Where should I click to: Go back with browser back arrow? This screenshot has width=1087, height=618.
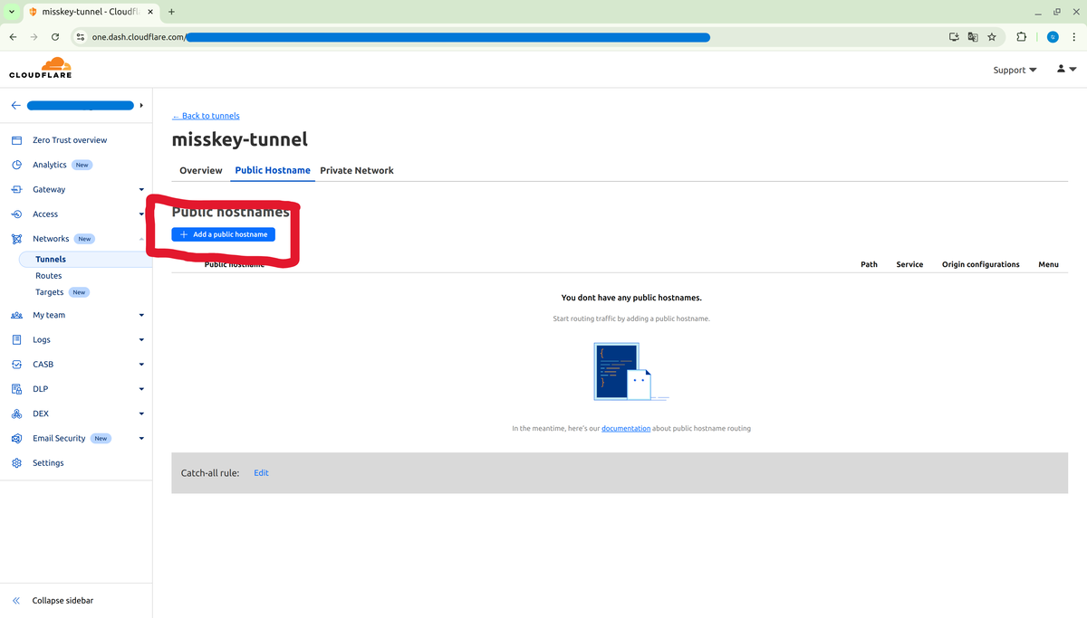click(13, 37)
